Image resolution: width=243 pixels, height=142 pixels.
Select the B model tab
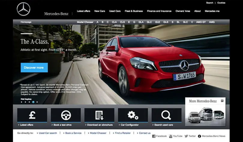[102, 22]
